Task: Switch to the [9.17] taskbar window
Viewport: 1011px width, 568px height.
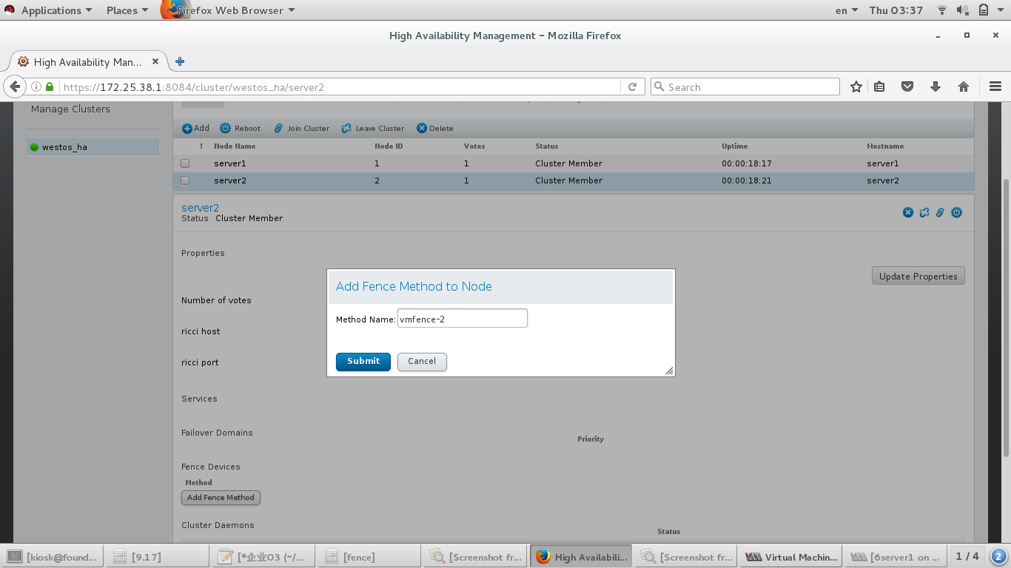Action: (157, 557)
